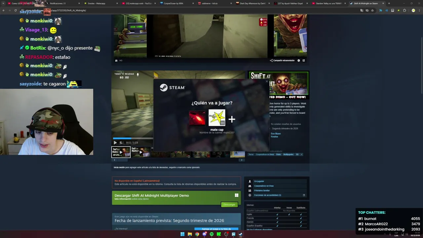
Task: Open the browser extensions puzzle icon
Action: 404,10
